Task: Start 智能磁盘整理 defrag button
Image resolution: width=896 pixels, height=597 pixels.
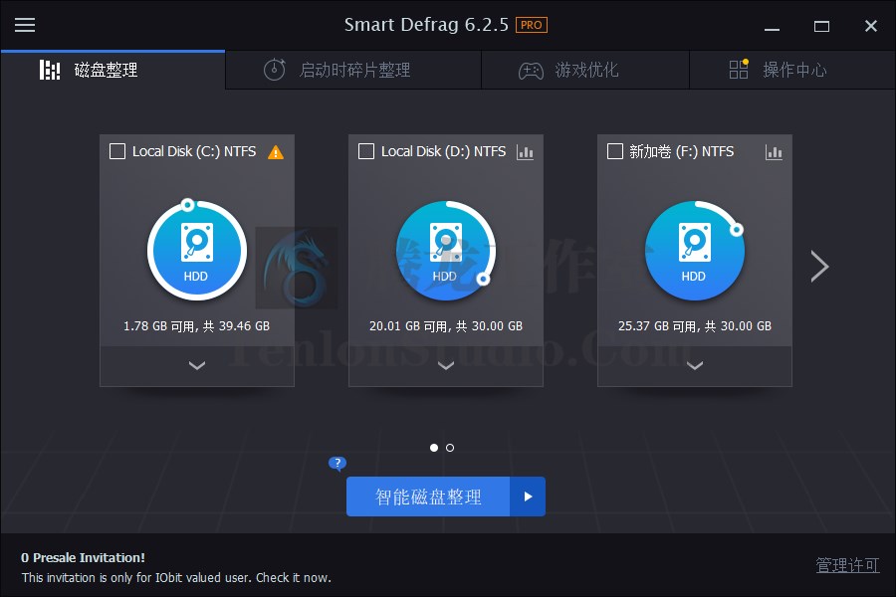Action: (x=428, y=497)
